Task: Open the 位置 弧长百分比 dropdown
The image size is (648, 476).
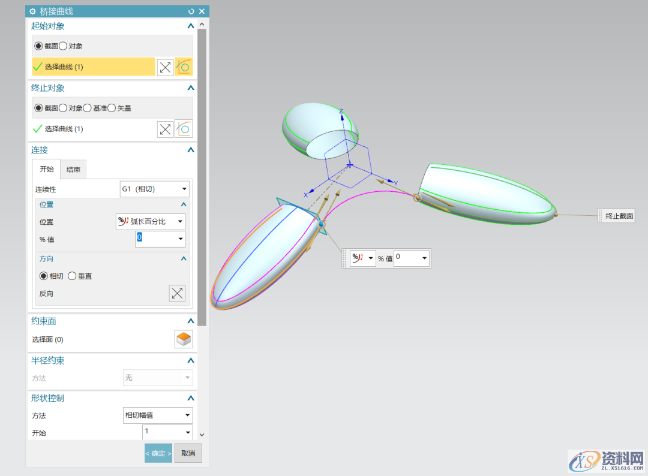Action: [x=151, y=222]
